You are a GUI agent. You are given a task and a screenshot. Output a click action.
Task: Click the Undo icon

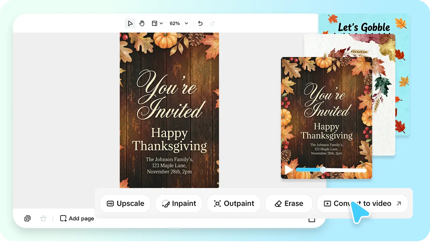pyautogui.click(x=200, y=23)
